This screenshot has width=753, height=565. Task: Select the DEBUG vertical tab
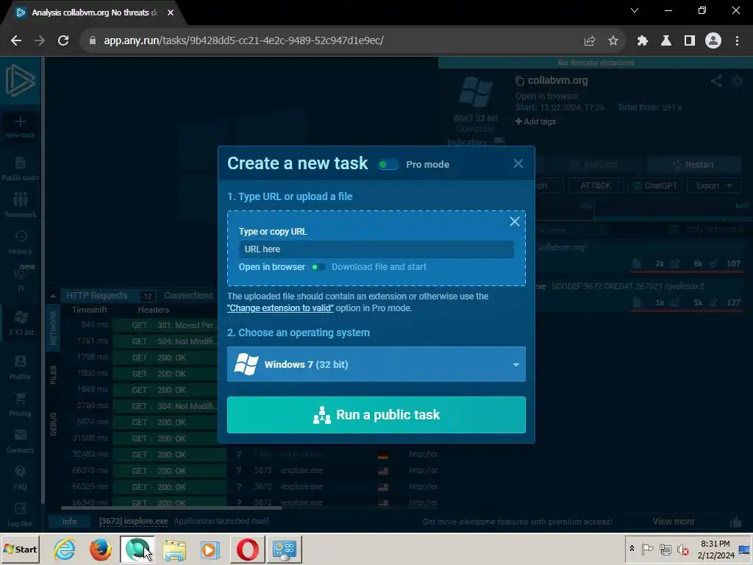53,424
